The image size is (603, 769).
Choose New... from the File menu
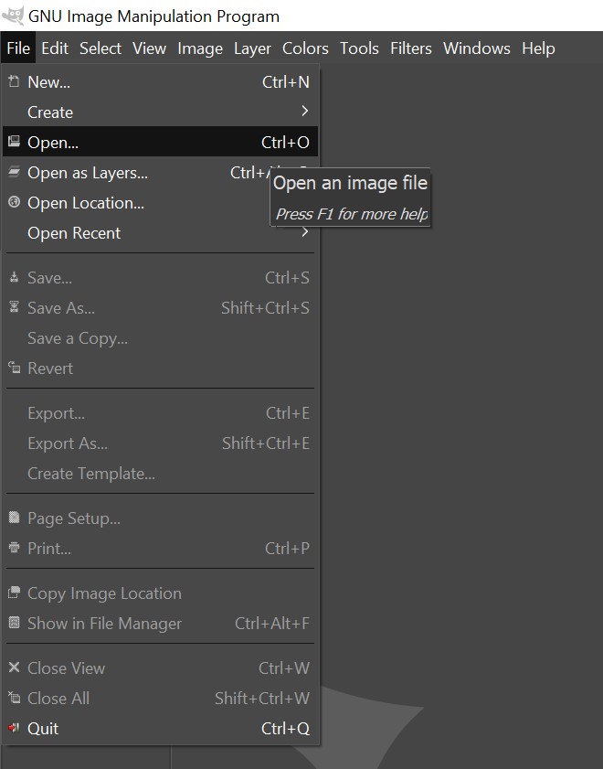(x=160, y=82)
